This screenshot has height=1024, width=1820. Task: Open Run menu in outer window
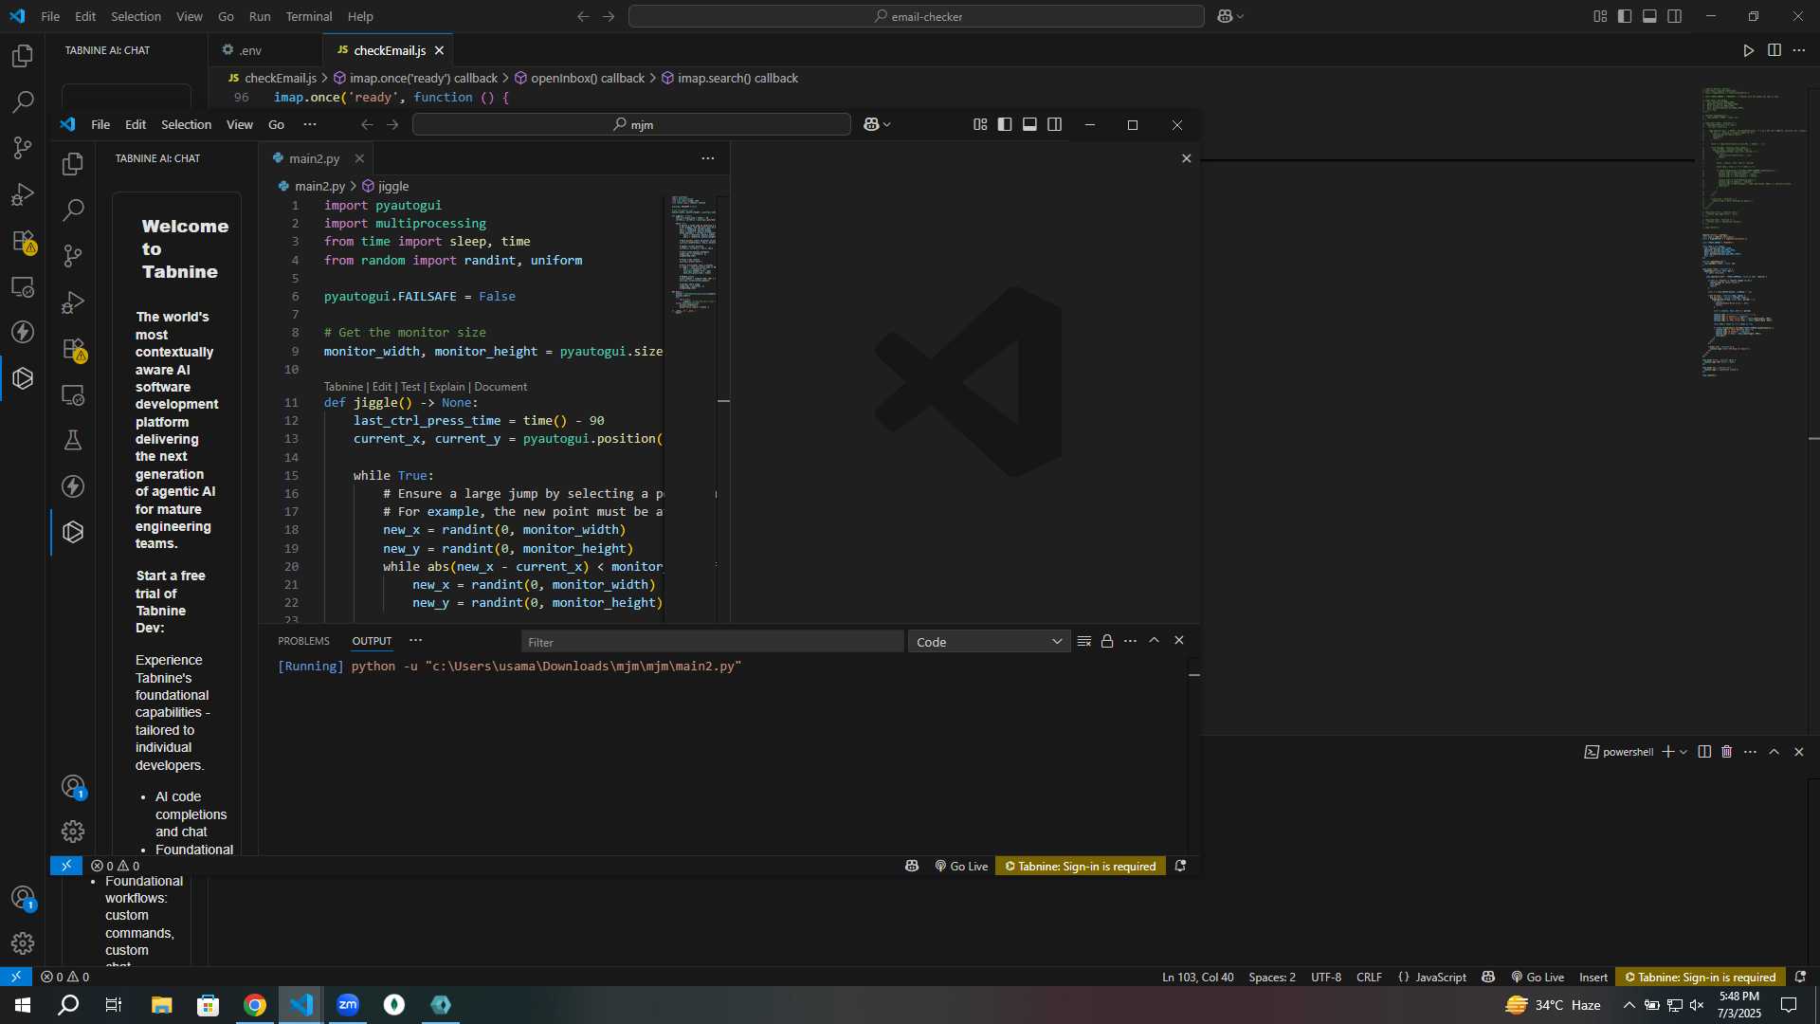click(x=260, y=16)
